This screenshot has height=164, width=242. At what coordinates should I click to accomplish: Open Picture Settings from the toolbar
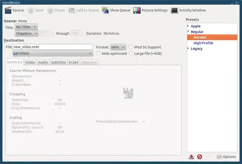150,10
